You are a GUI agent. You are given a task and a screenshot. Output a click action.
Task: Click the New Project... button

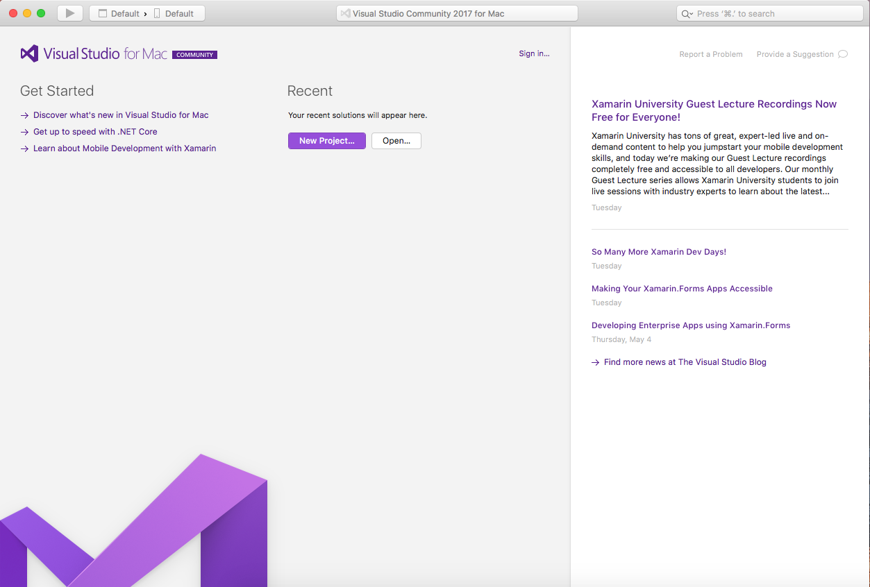point(327,141)
